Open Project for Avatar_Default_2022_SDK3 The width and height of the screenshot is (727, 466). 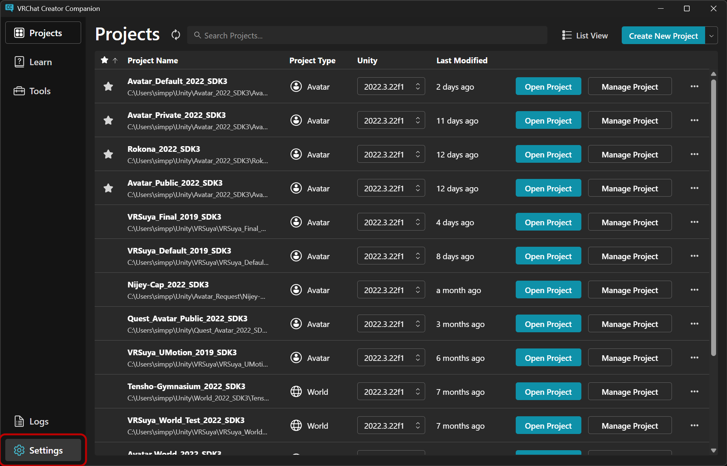[x=548, y=87]
